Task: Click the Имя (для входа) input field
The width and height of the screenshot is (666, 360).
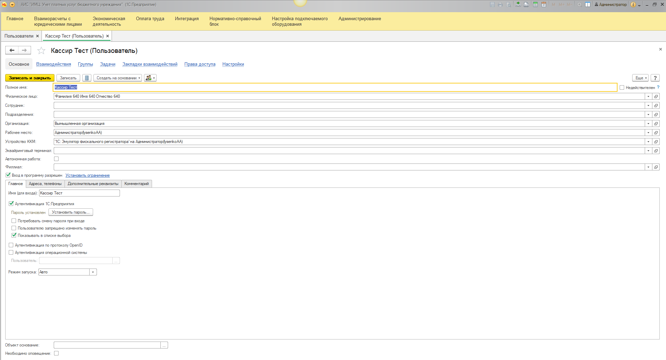Action: click(x=79, y=193)
